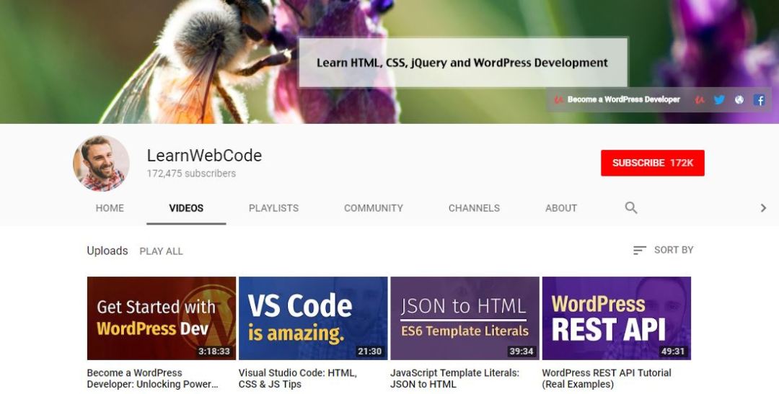Subscribe to LearnWebCode channel

[x=652, y=163]
